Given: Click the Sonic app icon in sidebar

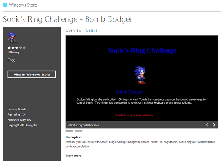Looking at the screenshot, I should click(13, 37).
